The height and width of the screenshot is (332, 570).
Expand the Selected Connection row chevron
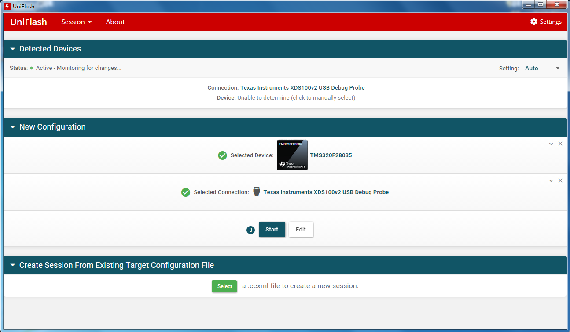[x=551, y=180]
